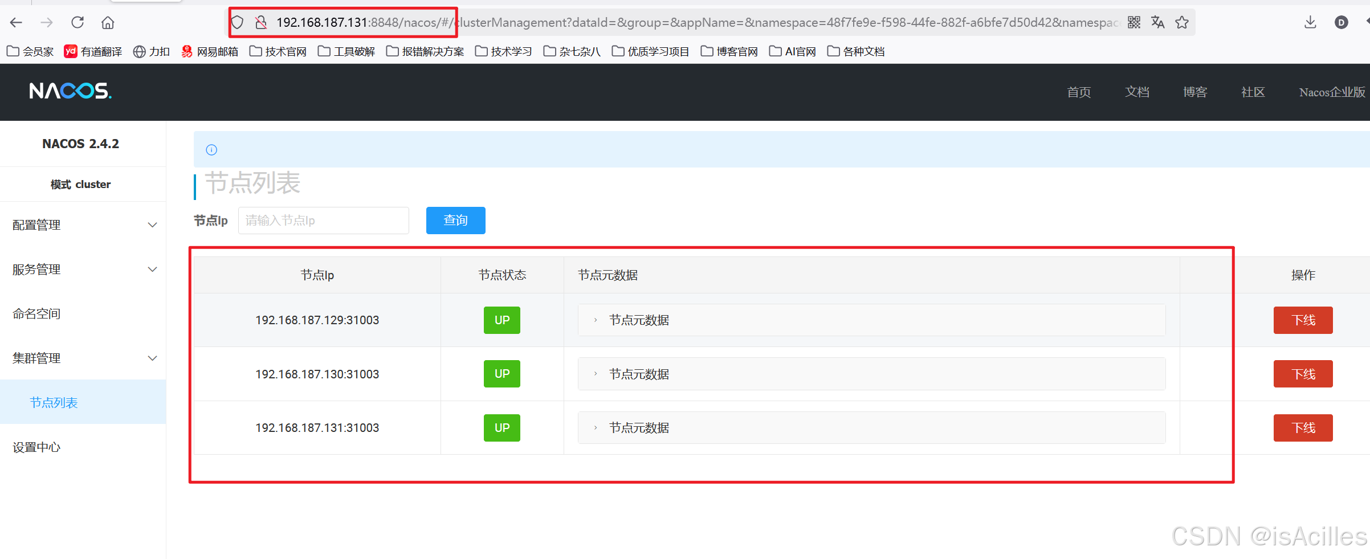Open the 博客官网 bookmark folder

(x=729, y=51)
